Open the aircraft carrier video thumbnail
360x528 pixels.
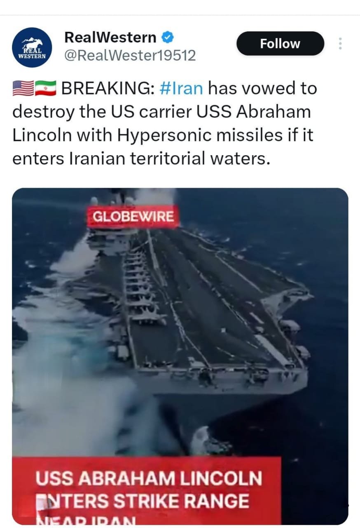[x=180, y=356]
